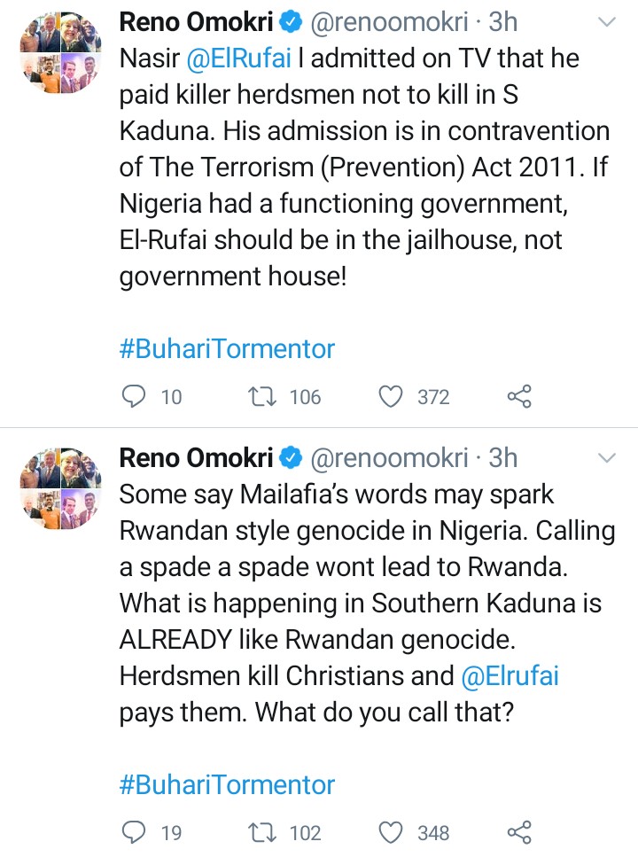Share the Southern Kaduna tweet
Viewport: 638px width, 857px height.
[519, 831]
